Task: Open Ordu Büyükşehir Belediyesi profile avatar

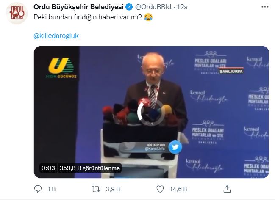Action: click(x=17, y=13)
